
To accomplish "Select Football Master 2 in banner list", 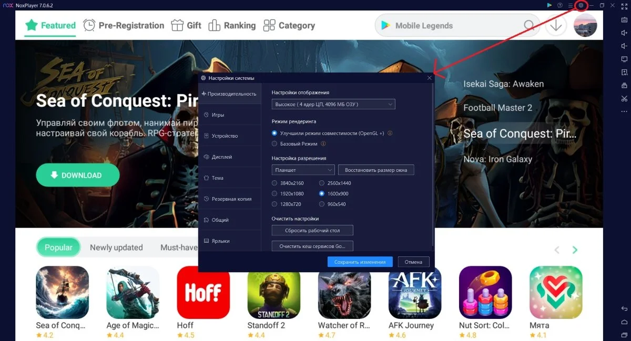I will click(497, 108).
